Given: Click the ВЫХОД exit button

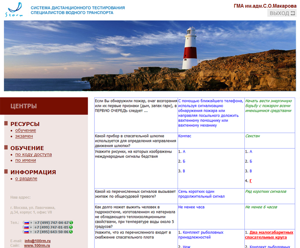Looking at the screenshot, I should click(282, 13).
